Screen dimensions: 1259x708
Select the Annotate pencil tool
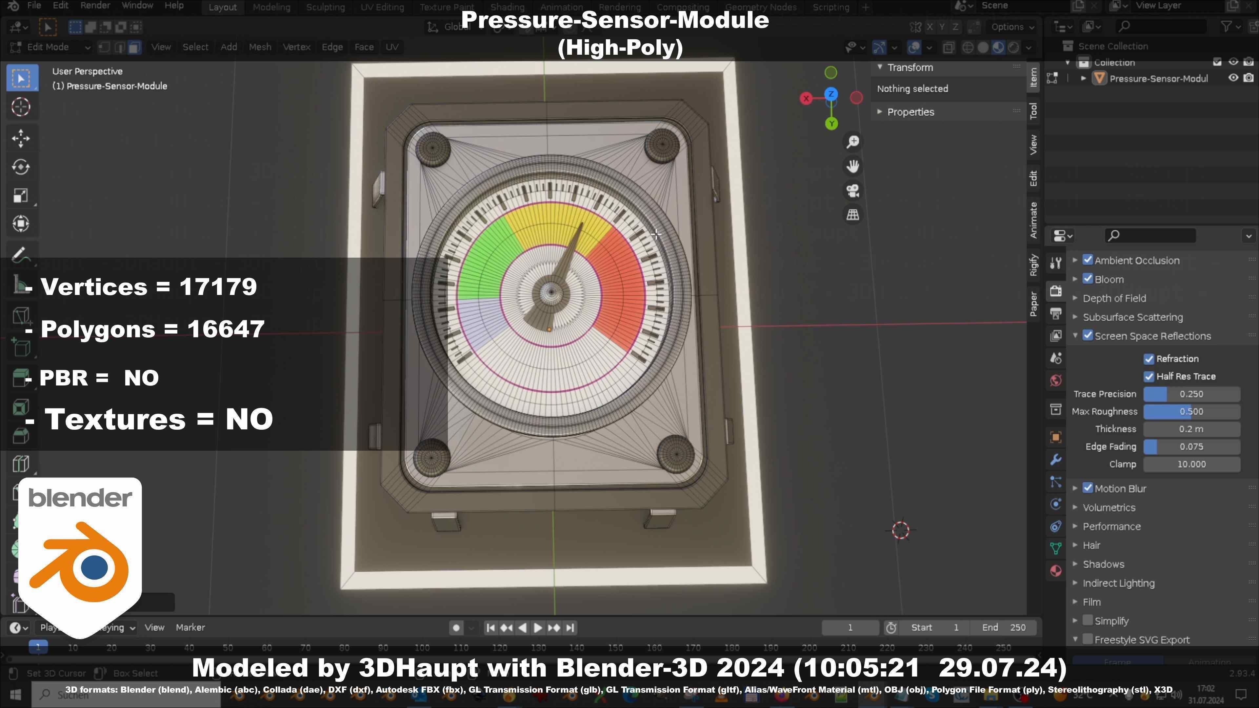point(21,255)
